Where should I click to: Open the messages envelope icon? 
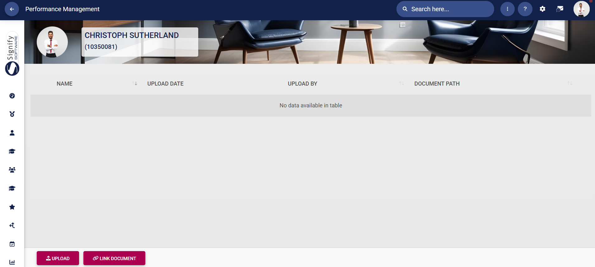(x=560, y=9)
